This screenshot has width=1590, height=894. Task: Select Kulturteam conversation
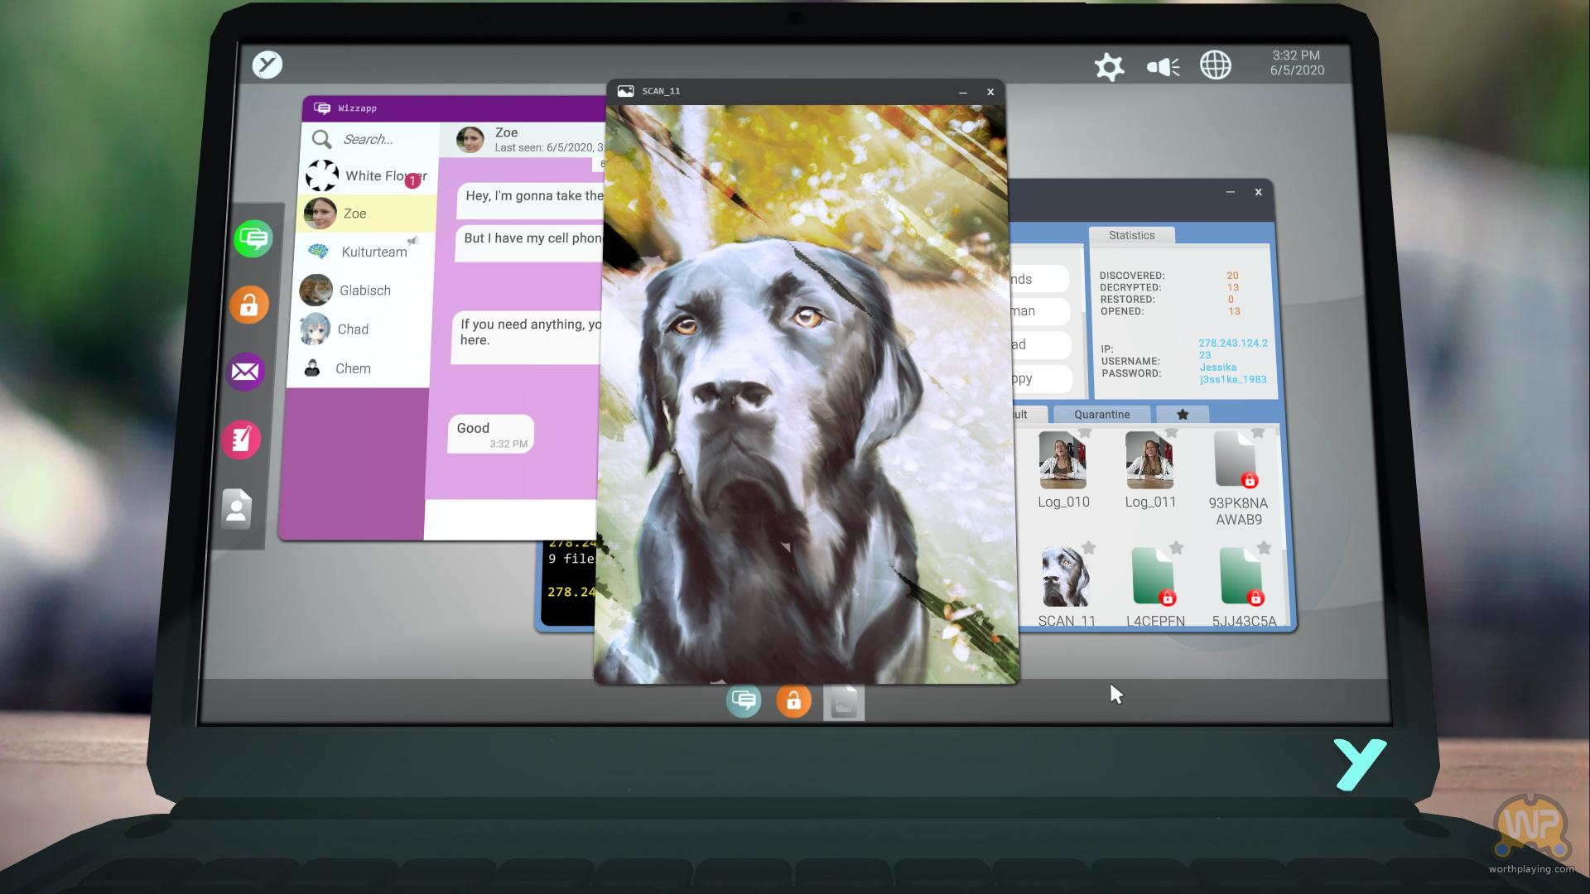pos(373,252)
